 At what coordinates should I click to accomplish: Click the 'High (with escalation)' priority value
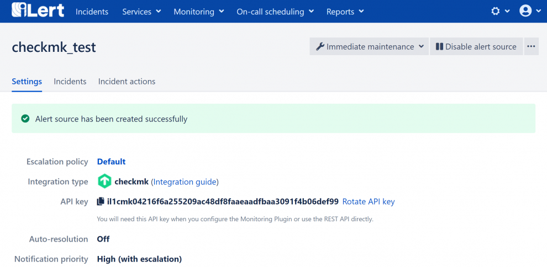[139, 259]
